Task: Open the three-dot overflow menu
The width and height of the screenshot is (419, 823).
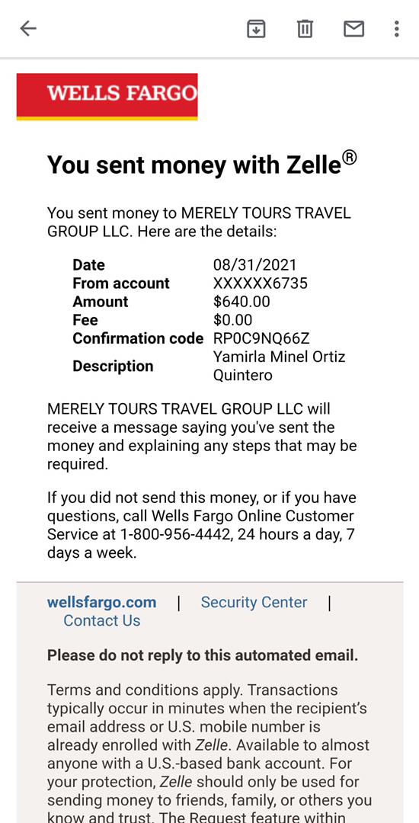Action: point(397,28)
